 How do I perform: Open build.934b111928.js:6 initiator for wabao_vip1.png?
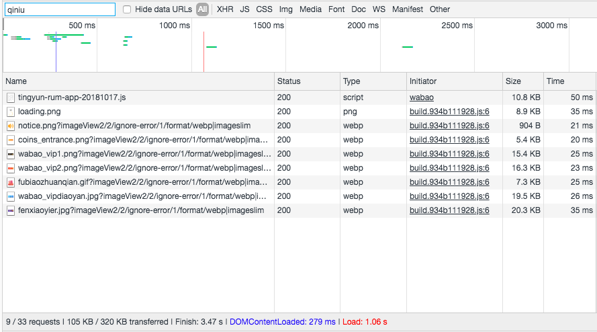click(449, 154)
